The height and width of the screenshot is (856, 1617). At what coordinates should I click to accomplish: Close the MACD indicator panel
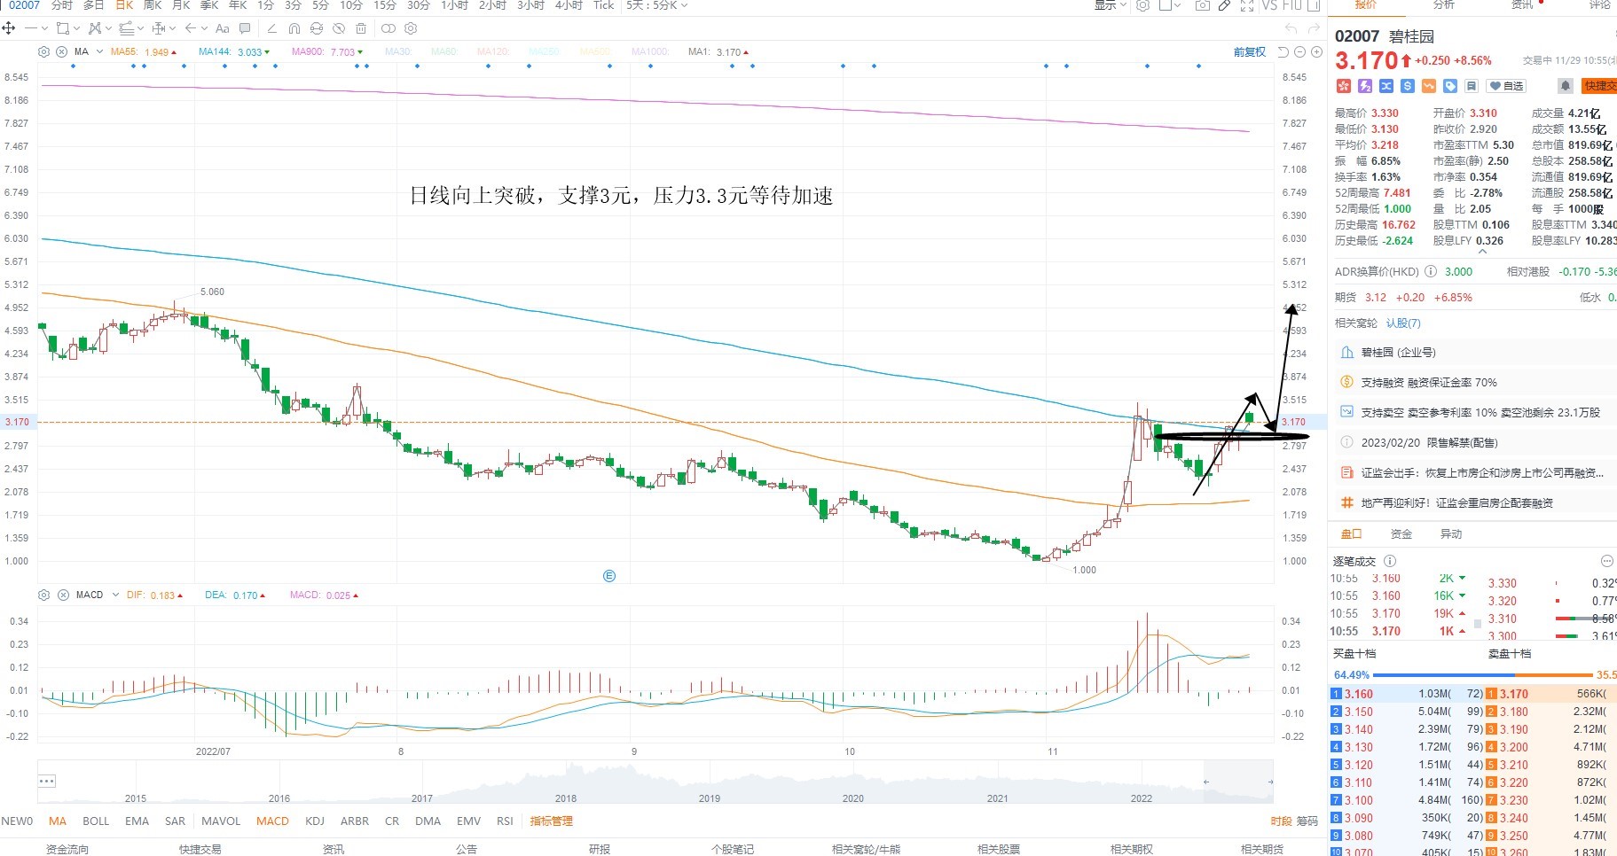pos(62,595)
